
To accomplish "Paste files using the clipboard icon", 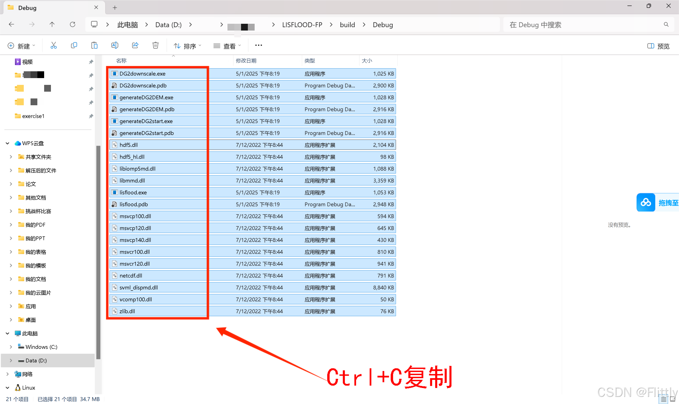I will click(94, 45).
